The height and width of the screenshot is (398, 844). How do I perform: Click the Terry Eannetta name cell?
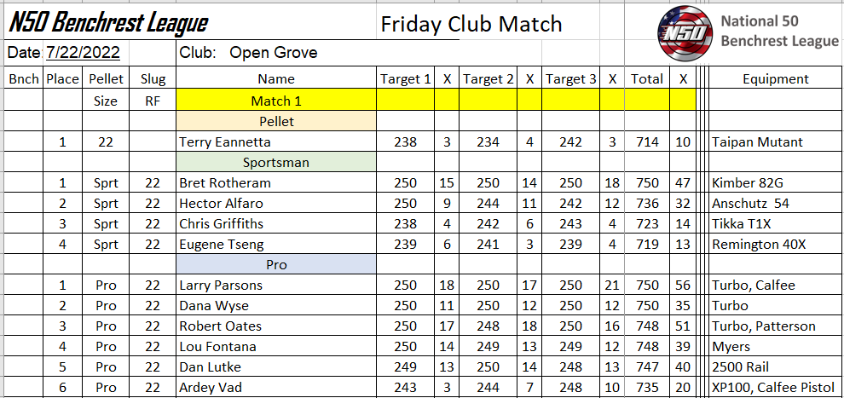coord(276,142)
